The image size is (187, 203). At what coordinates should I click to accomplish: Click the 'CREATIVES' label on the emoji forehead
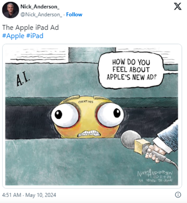86,102
